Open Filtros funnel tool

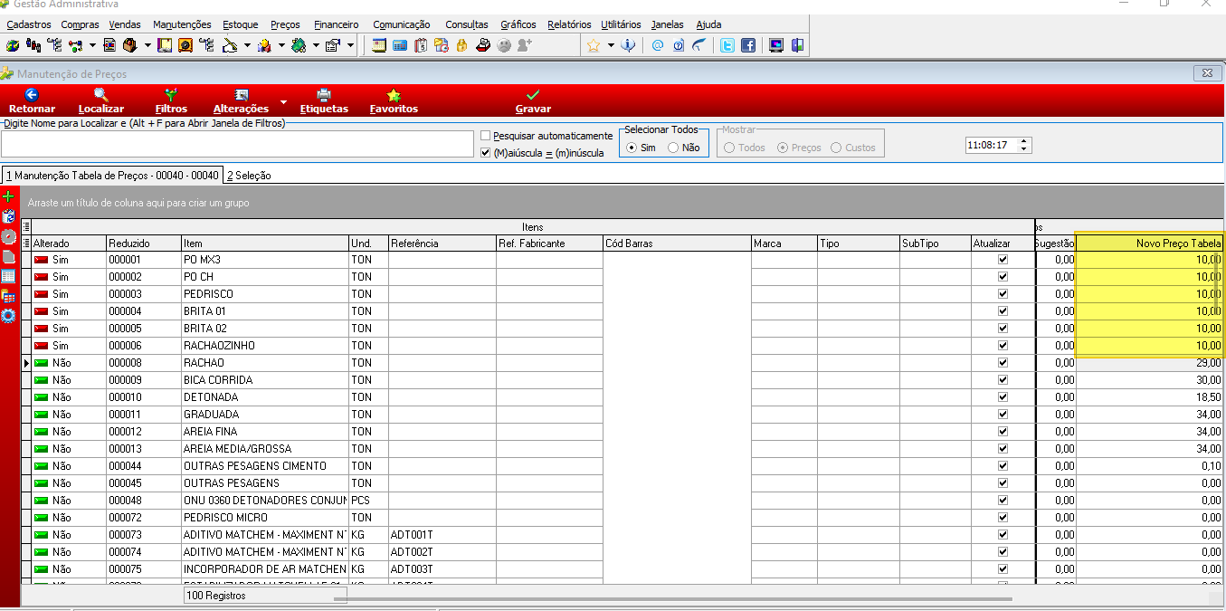(x=170, y=94)
